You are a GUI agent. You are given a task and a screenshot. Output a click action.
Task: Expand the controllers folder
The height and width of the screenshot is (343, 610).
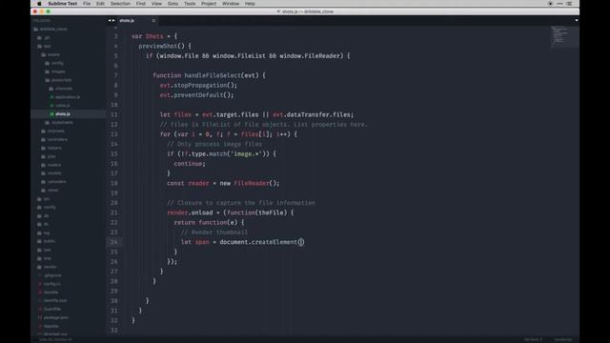click(x=54, y=139)
